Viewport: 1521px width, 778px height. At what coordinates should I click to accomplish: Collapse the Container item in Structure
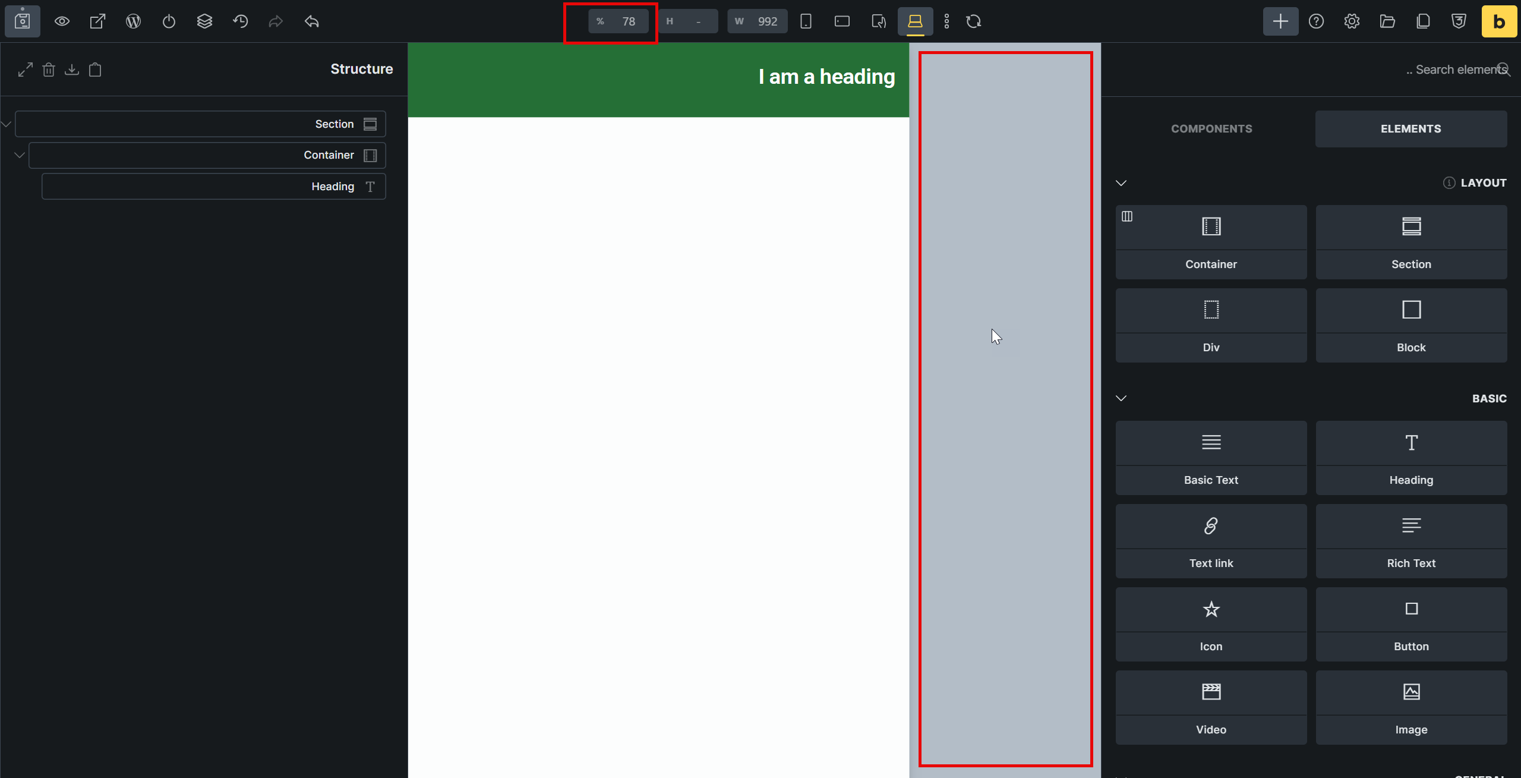20,155
